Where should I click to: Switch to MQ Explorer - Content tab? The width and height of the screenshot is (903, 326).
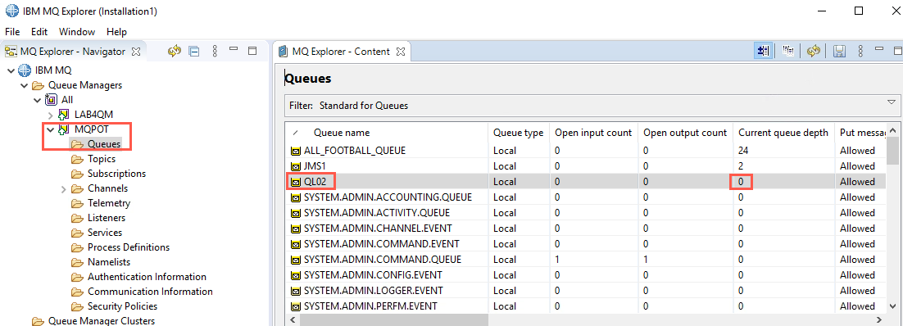coord(341,52)
